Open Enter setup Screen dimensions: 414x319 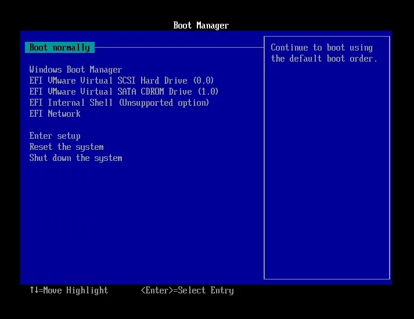(55, 136)
